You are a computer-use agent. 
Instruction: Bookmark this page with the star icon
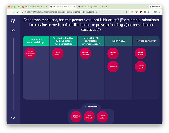pos(126,12)
